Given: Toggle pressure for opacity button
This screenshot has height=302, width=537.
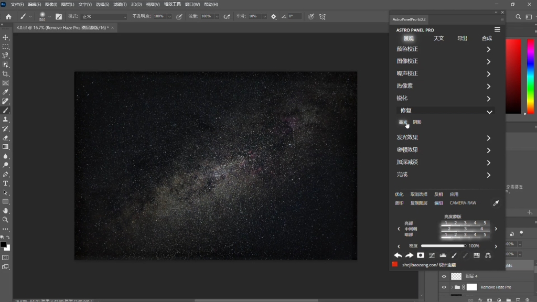Looking at the screenshot, I should (x=179, y=16).
